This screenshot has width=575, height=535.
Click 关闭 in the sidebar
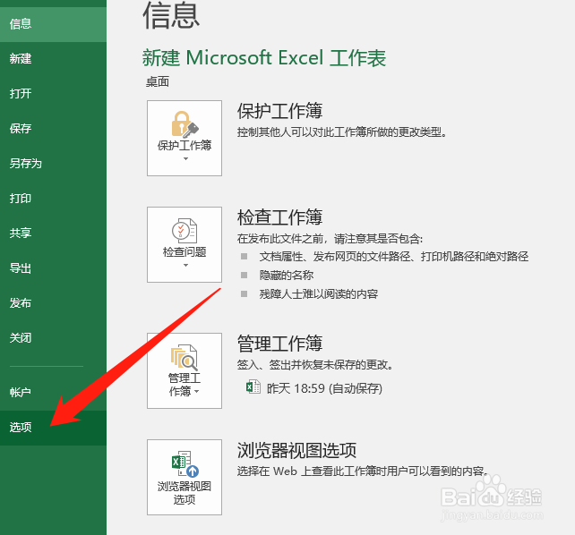(x=53, y=337)
